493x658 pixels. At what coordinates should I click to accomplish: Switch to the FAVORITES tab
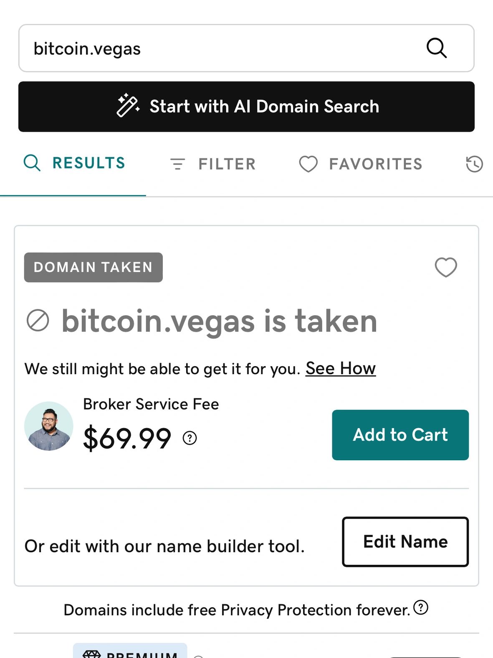coord(361,164)
